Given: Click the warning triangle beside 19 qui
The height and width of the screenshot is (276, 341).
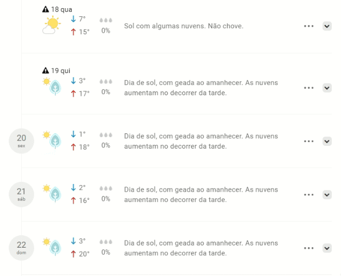Looking at the screenshot, I should click(x=46, y=70).
